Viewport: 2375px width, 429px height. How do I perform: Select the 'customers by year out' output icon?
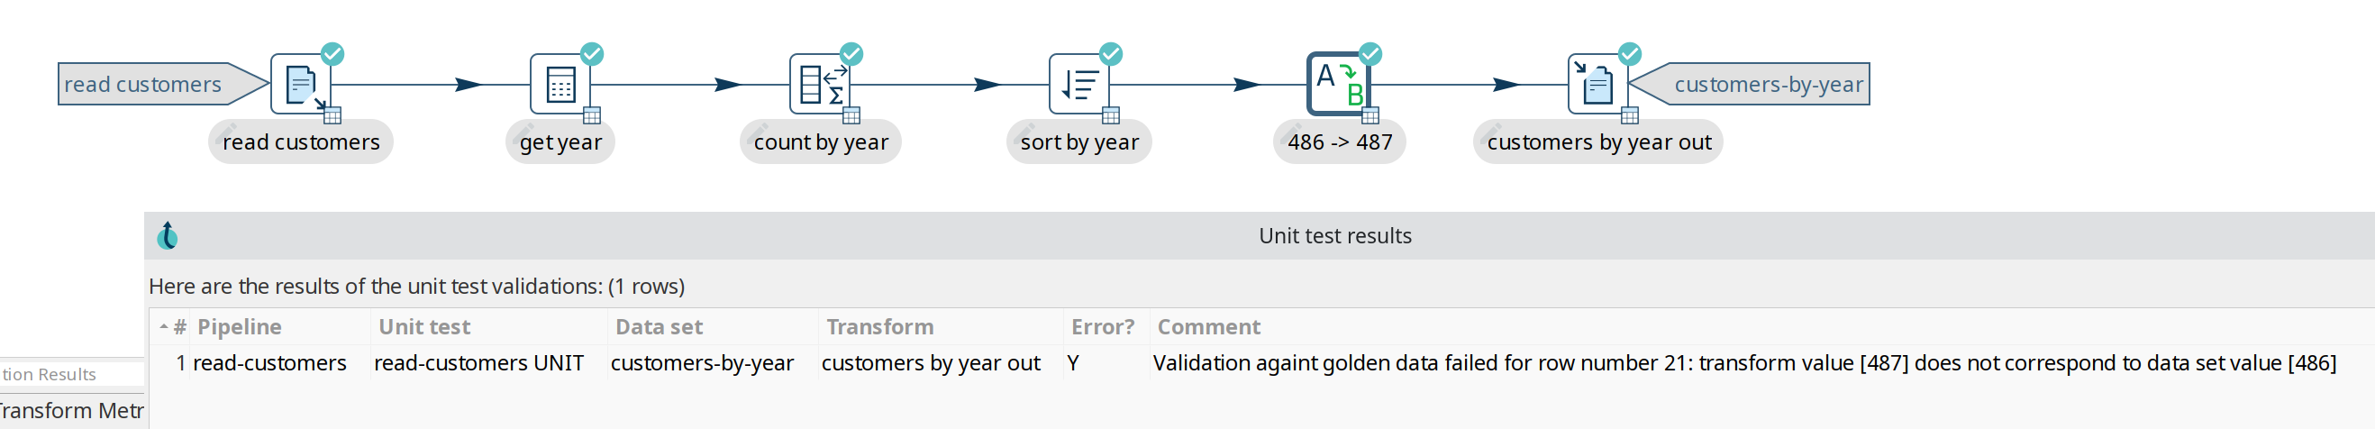click(x=1597, y=84)
